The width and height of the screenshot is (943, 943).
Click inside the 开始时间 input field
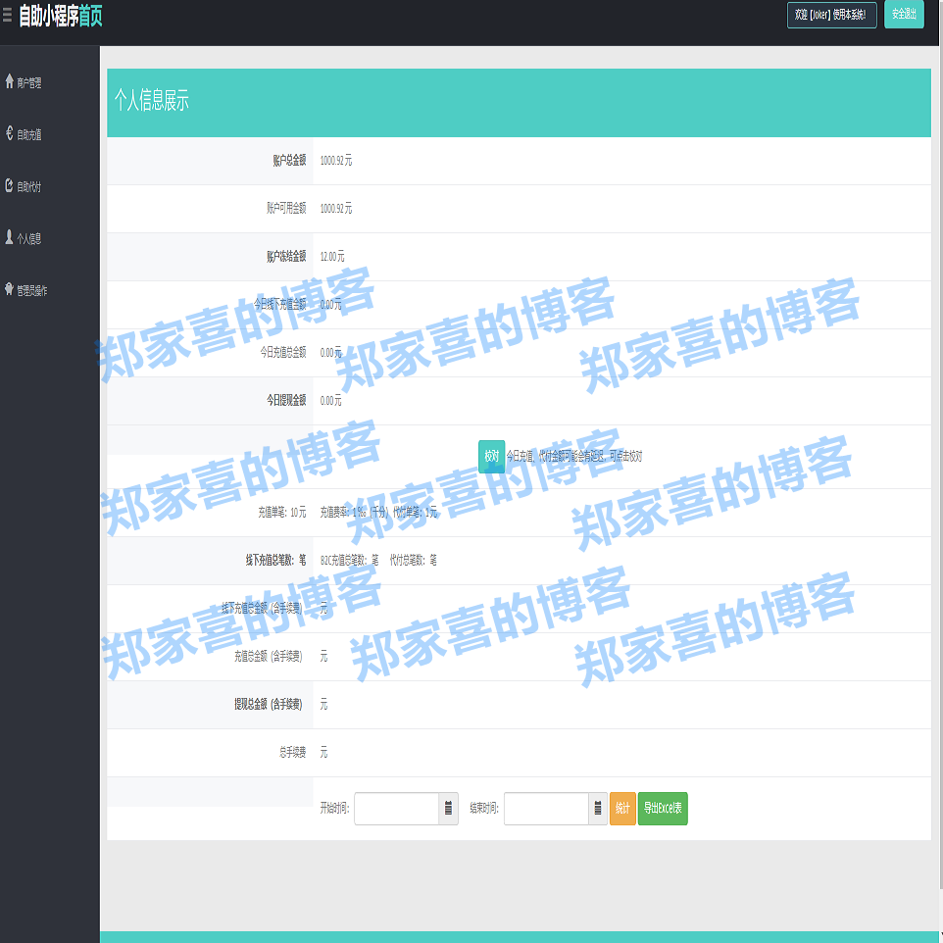(x=397, y=809)
